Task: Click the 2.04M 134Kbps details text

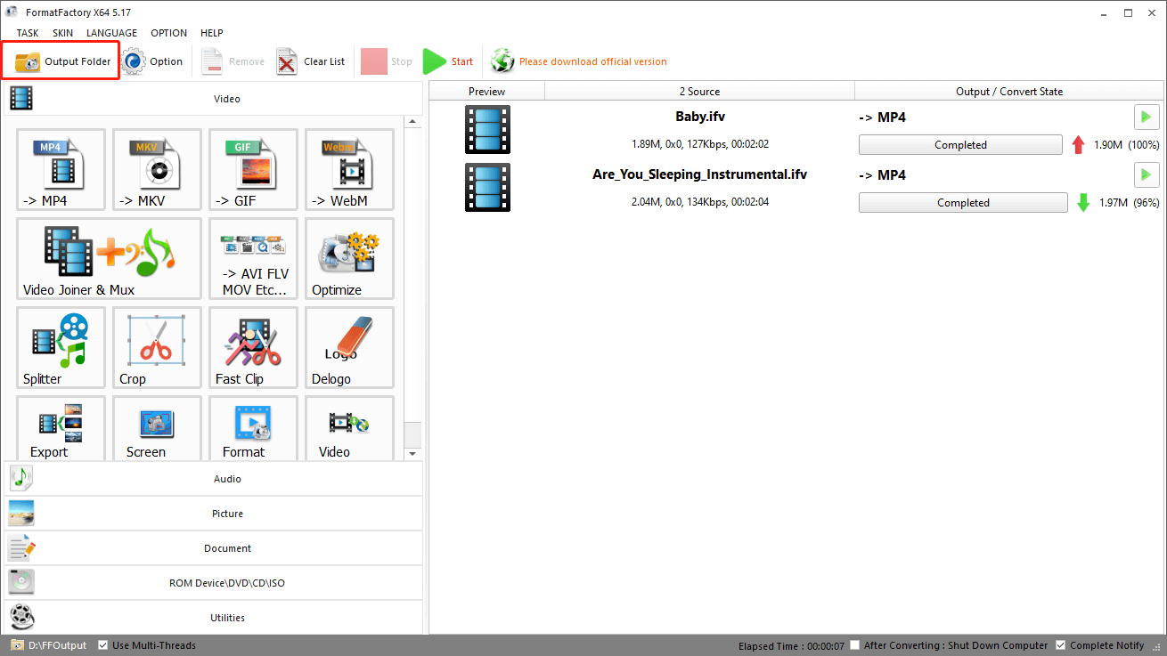Action: pyautogui.click(x=700, y=202)
